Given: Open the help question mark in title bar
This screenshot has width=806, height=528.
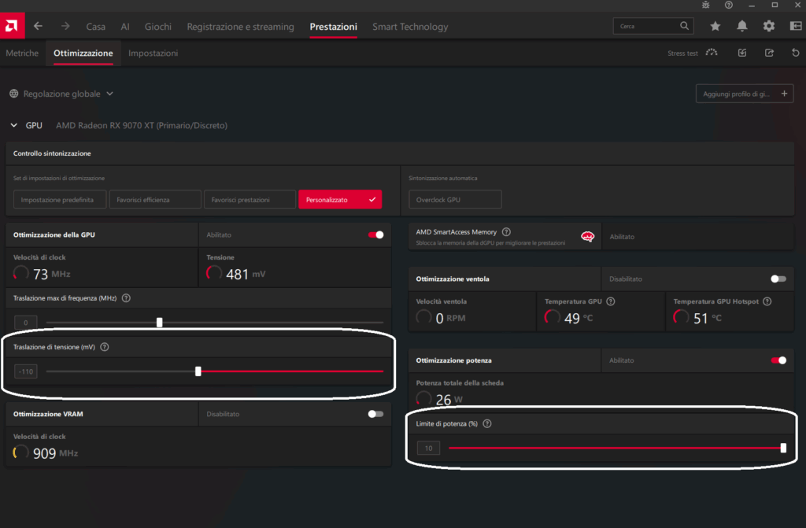Looking at the screenshot, I should tap(728, 6).
